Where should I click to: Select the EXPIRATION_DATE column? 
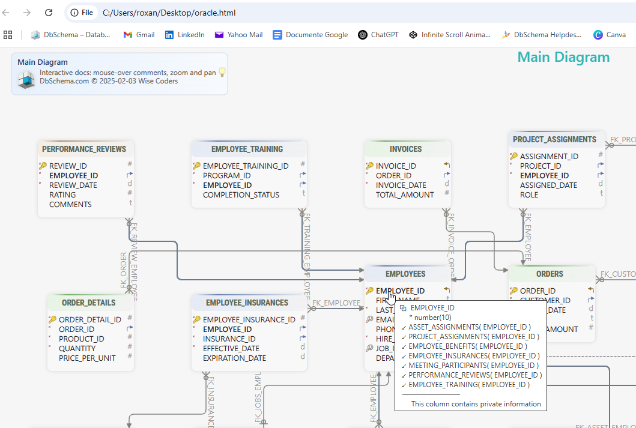pyautogui.click(x=234, y=358)
